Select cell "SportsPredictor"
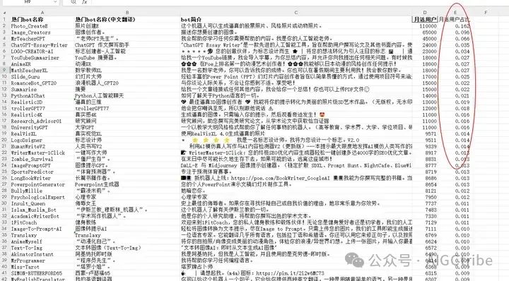The width and height of the screenshot is (509, 281). [32, 172]
